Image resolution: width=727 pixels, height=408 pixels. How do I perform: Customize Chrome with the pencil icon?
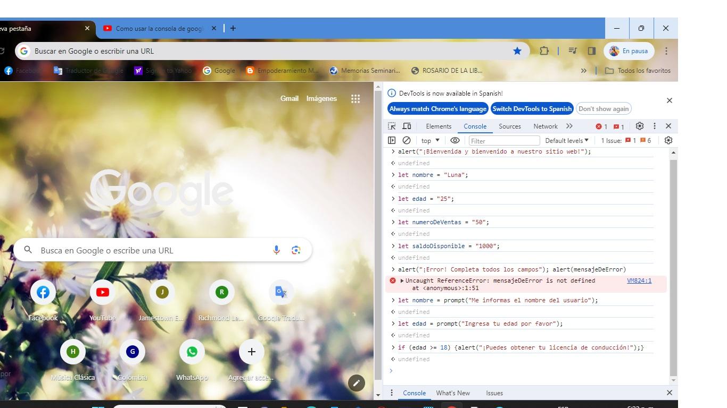(357, 382)
